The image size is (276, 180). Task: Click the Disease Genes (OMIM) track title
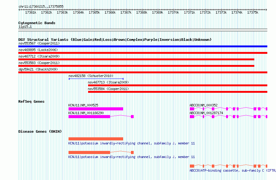click(x=40, y=131)
